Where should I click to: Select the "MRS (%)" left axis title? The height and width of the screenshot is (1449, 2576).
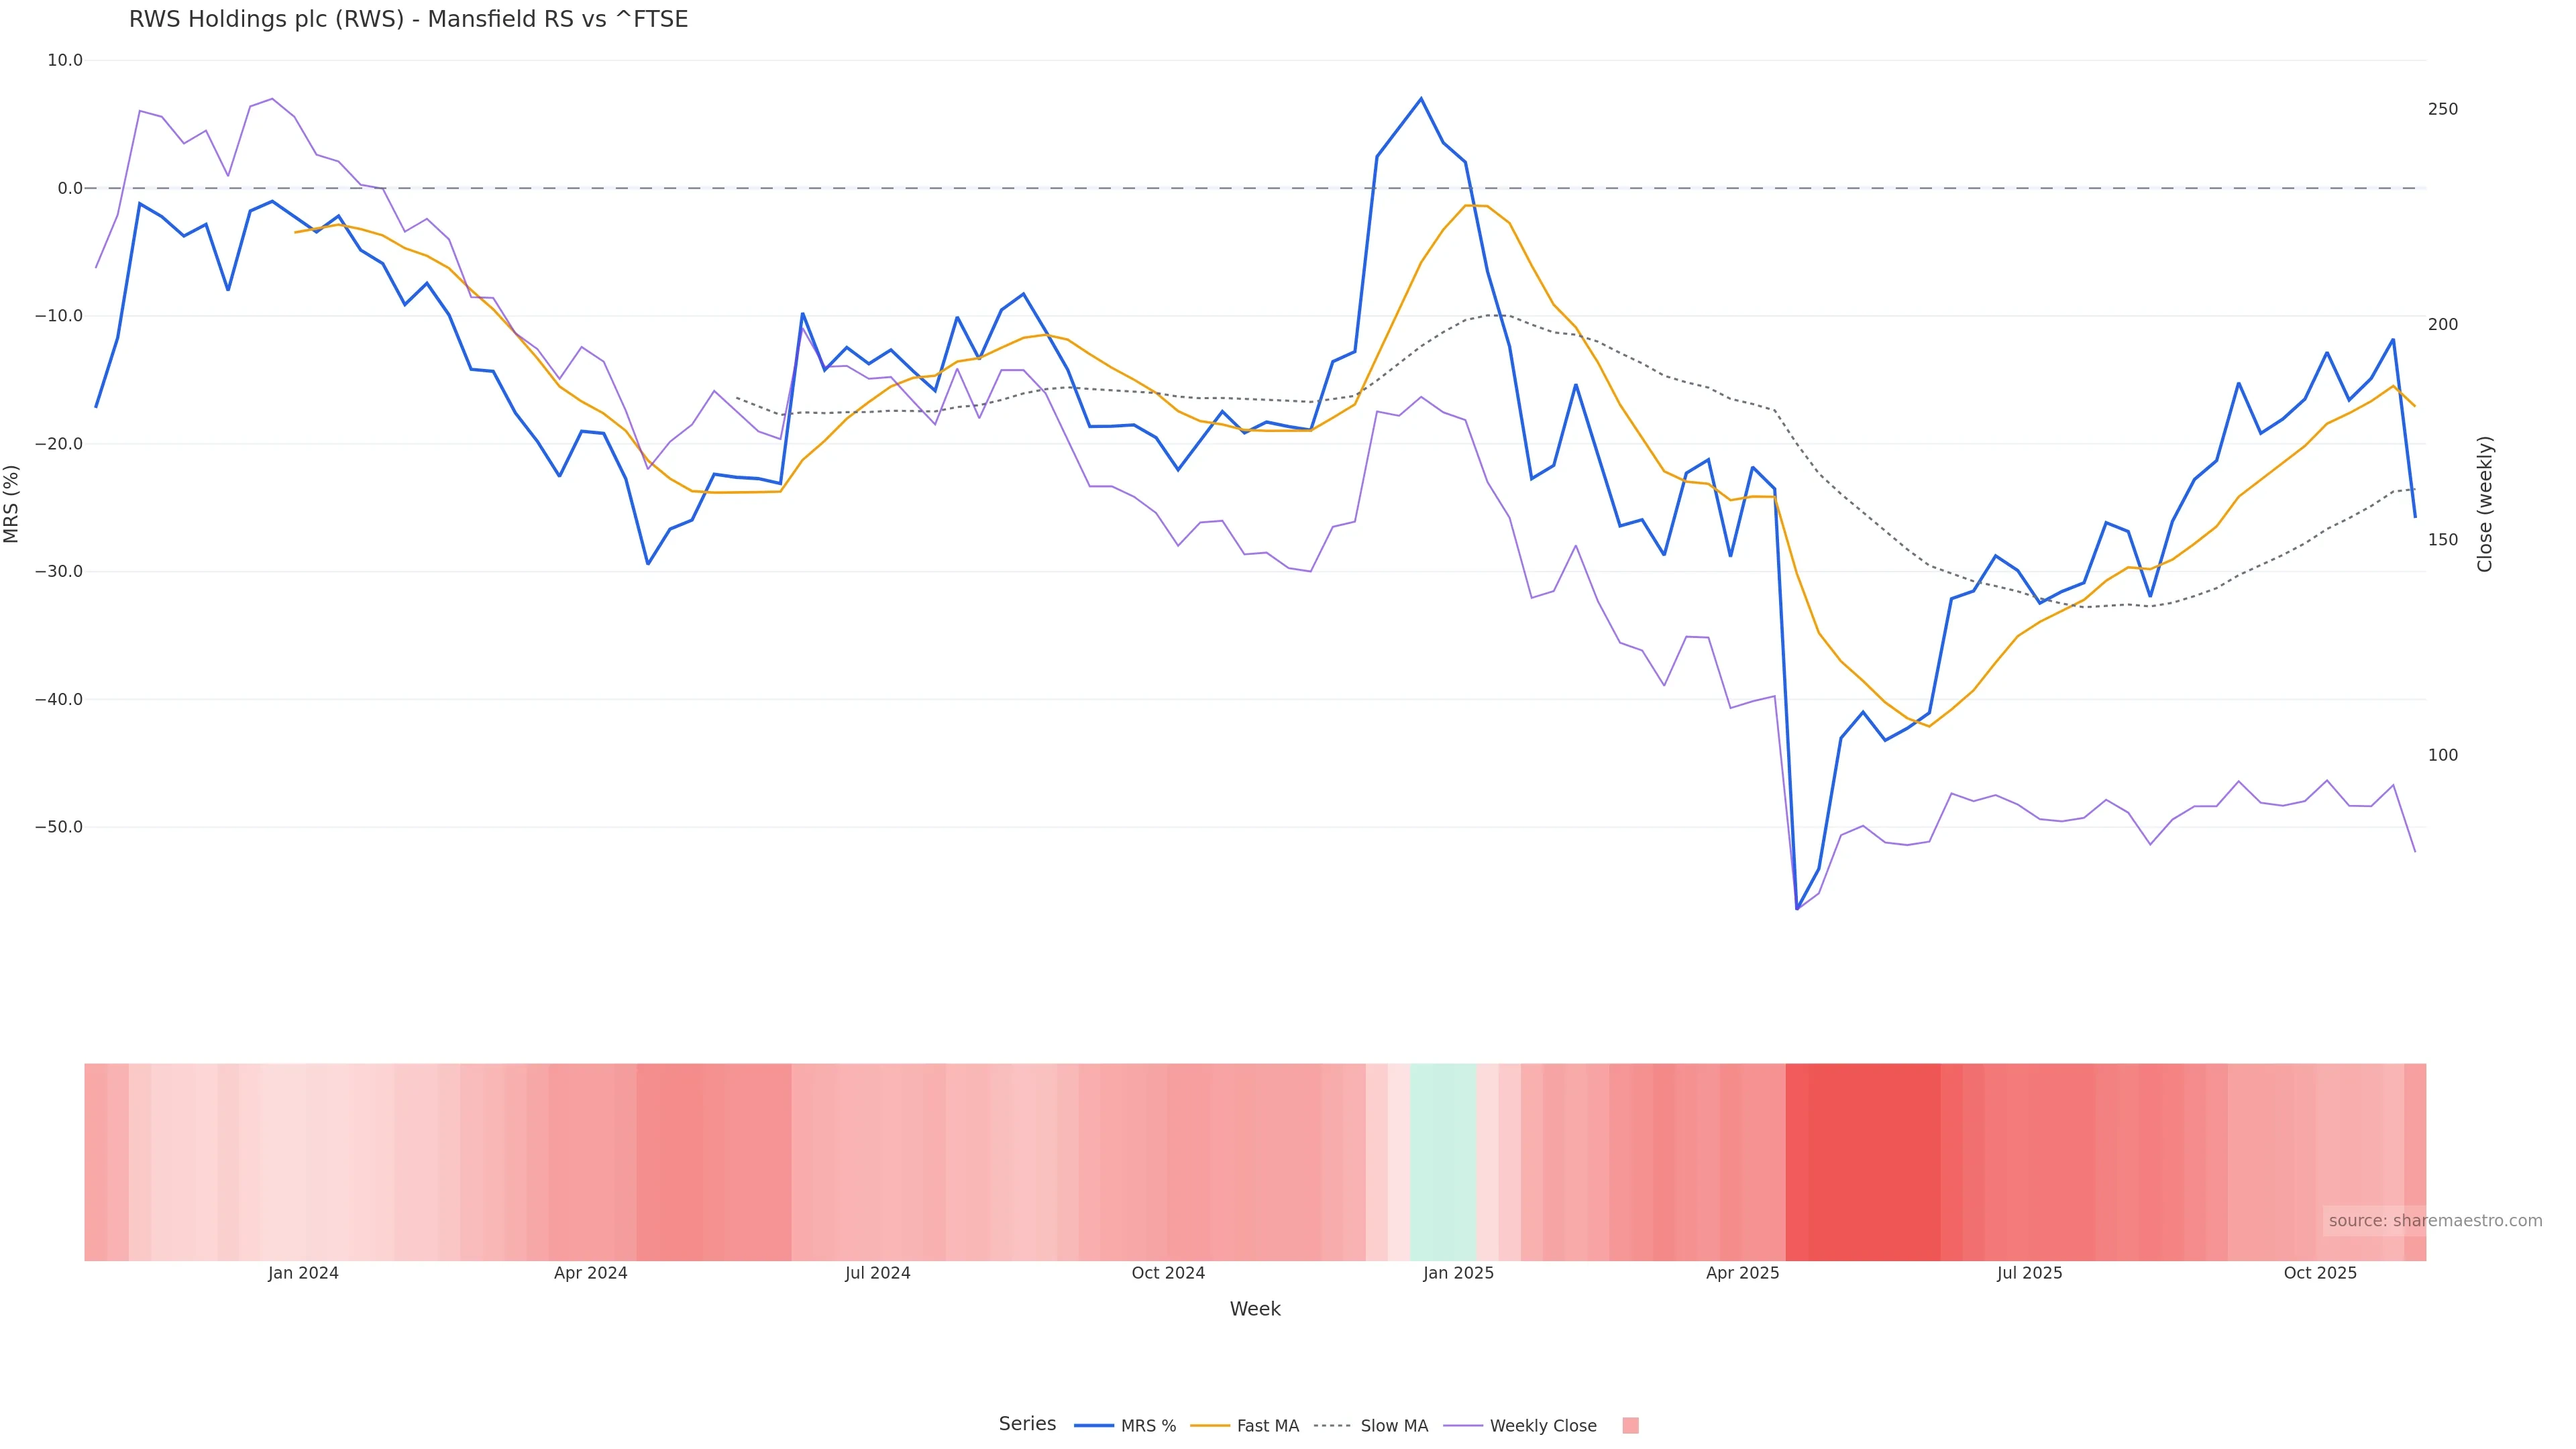tap(12, 504)
